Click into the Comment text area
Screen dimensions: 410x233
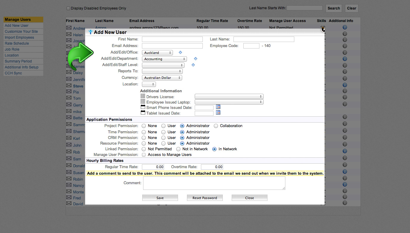(x=214, y=183)
